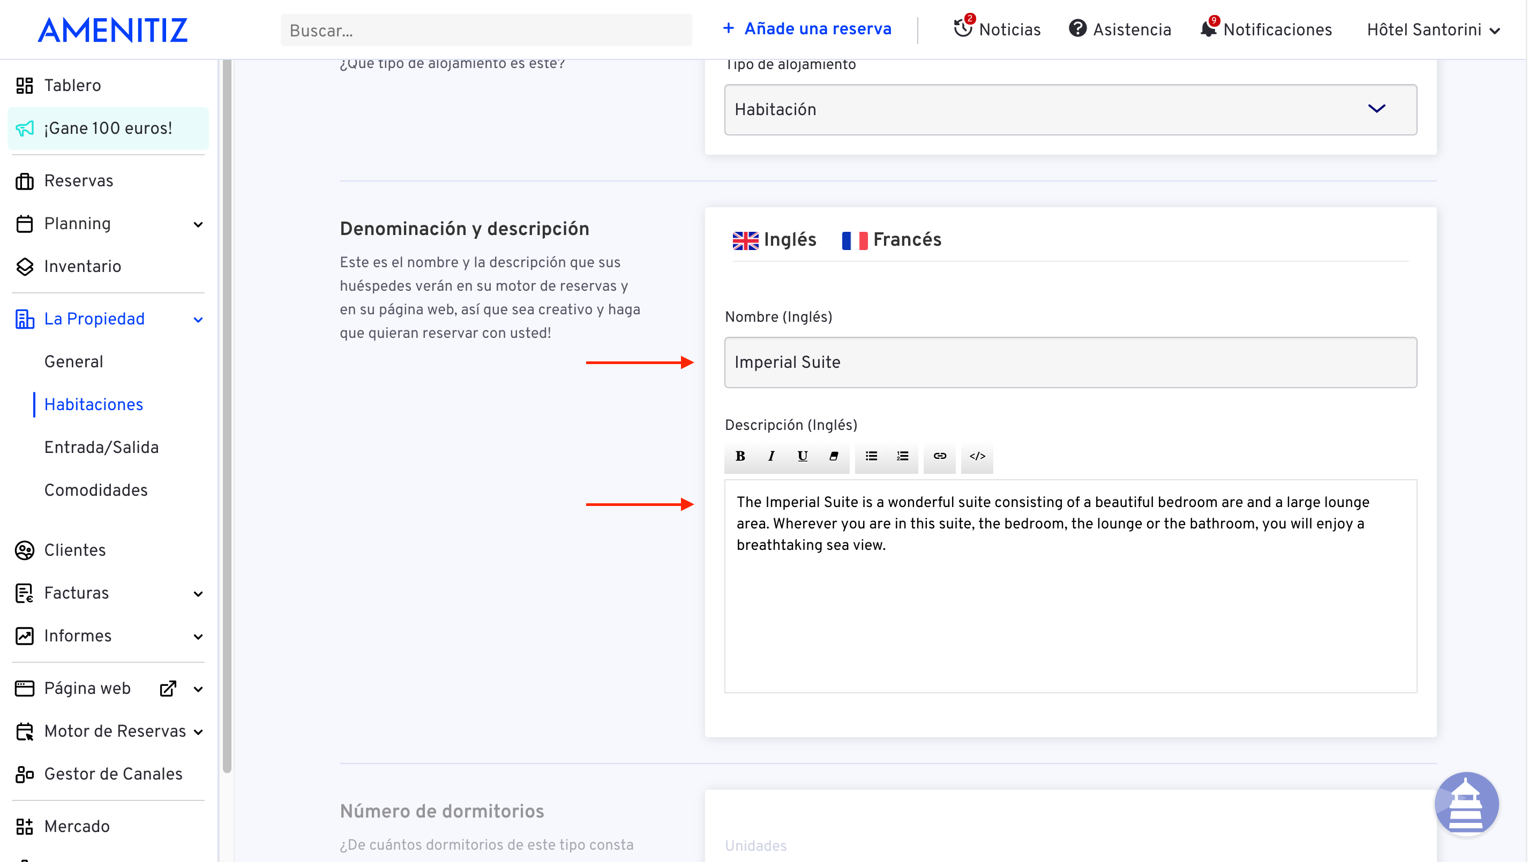Click the sidebar vertical scrollbar
Viewport: 1528px width, 862px height.
(227, 415)
